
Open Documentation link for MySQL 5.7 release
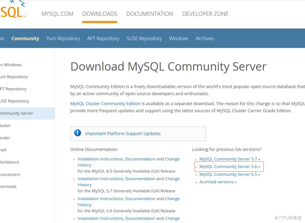tap(140, 179)
